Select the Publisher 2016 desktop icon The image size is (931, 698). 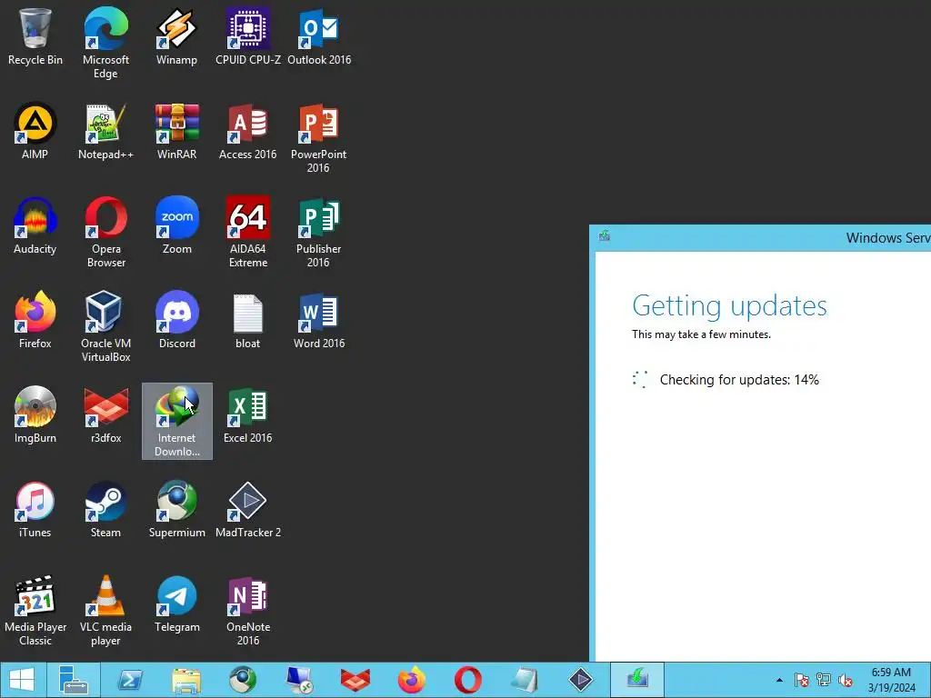tap(319, 232)
